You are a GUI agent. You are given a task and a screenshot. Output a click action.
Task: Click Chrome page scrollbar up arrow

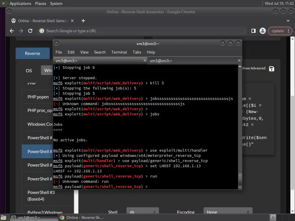pyautogui.click(x=293, y=39)
